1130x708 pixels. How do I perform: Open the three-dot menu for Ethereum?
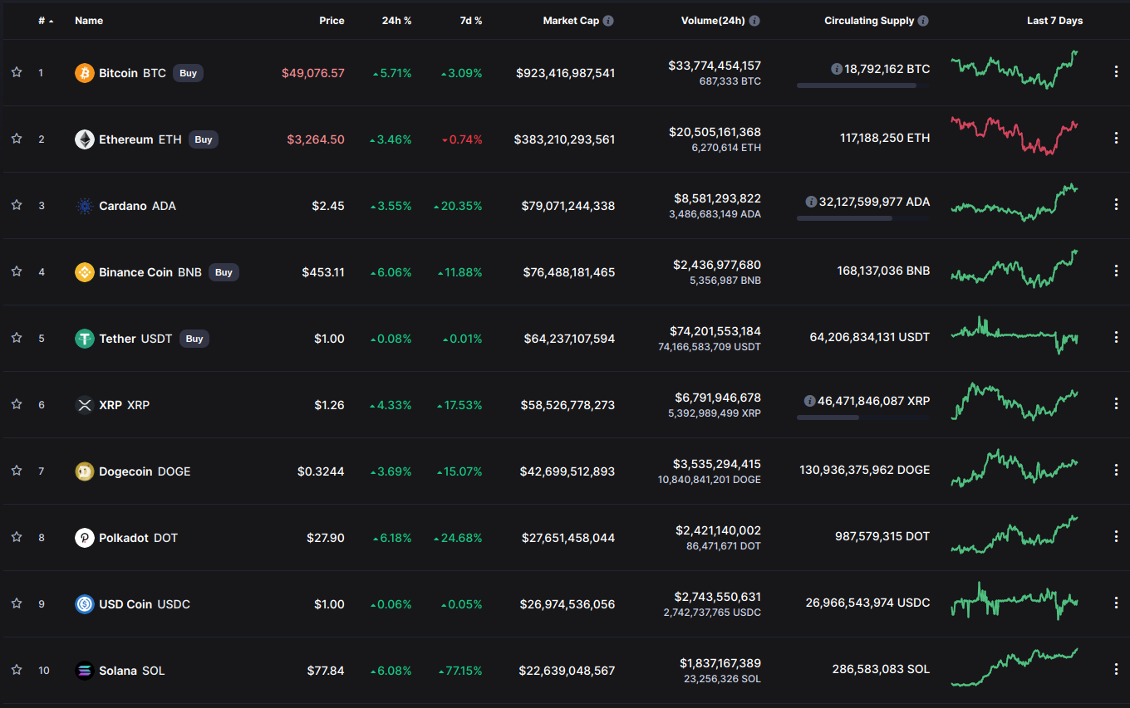pyautogui.click(x=1116, y=139)
